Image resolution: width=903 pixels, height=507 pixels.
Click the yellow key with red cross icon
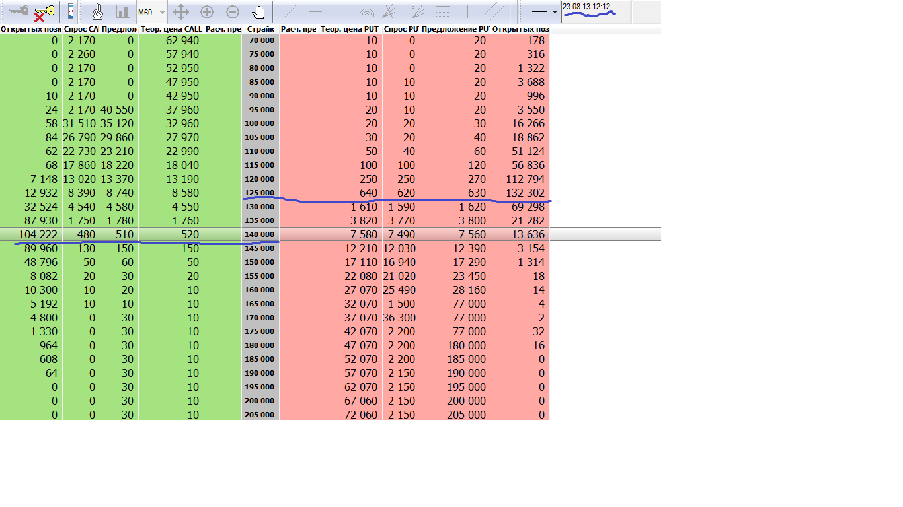44,12
